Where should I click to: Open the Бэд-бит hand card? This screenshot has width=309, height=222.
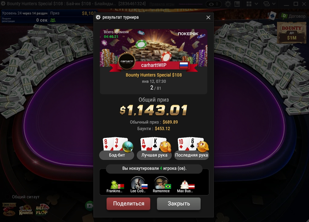coord(117,149)
